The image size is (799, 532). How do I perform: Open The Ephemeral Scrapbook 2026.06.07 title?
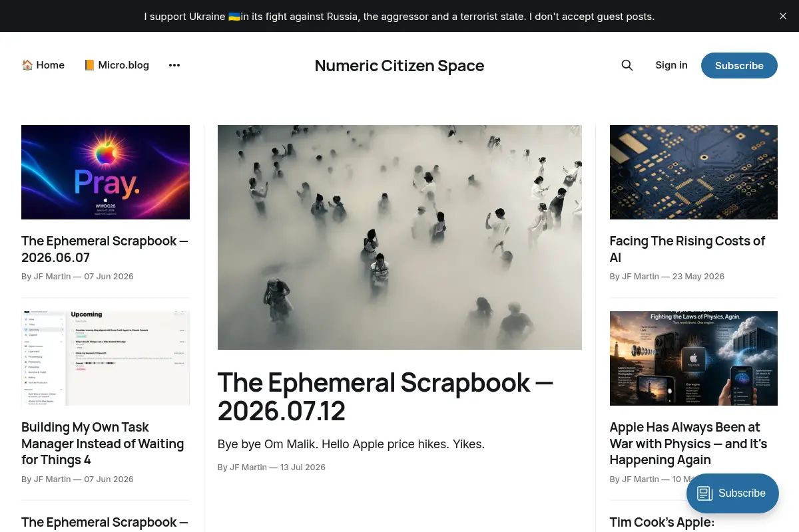pyautogui.click(x=105, y=249)
